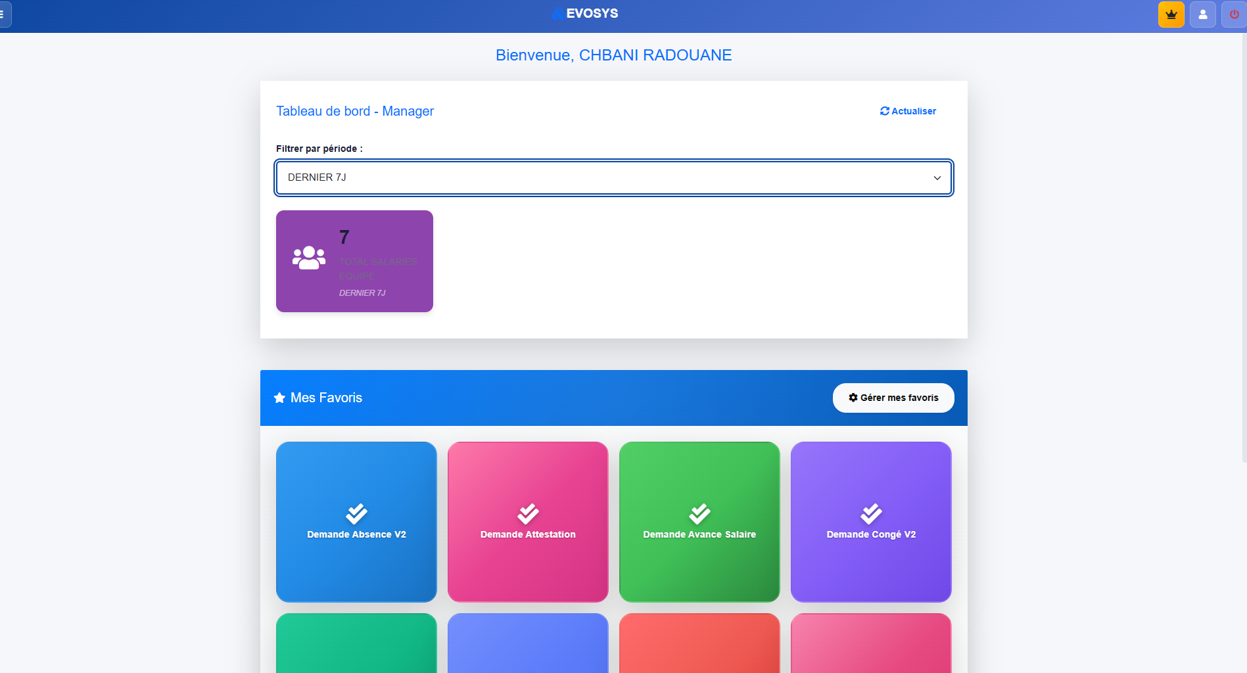Click the chevron on the DERNIER 7J selector
This screenshot has height=673, width=1247.
[937, 177]
